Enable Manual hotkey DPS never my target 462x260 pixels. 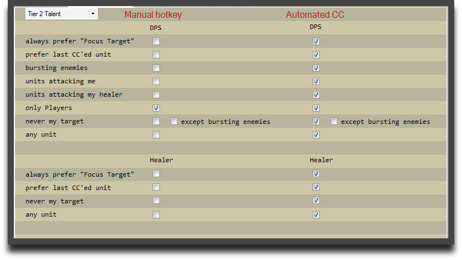[157, 121]
